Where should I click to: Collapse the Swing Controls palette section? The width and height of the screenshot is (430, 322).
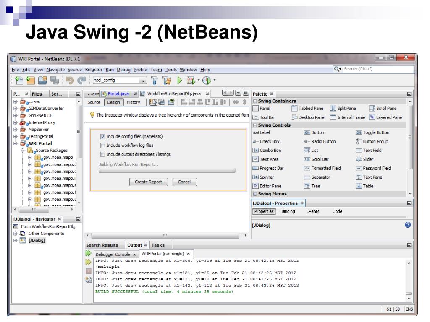[x=255, y=125]
